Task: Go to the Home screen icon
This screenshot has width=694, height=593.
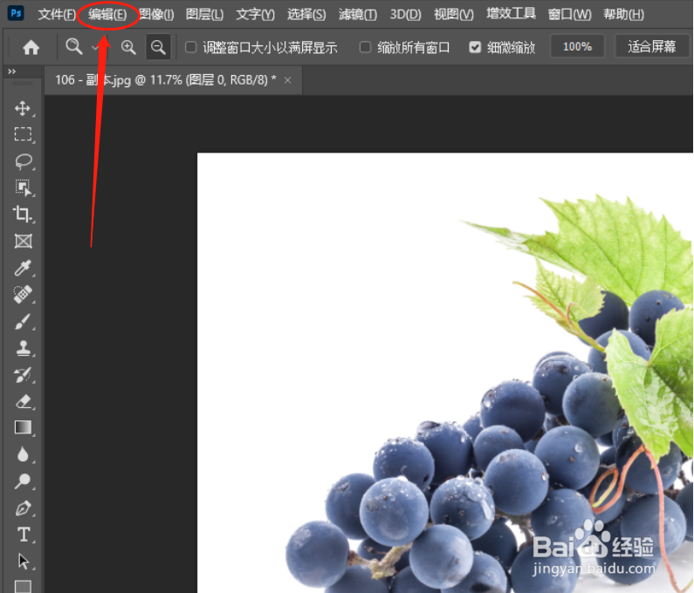Action: click(31, 47)
